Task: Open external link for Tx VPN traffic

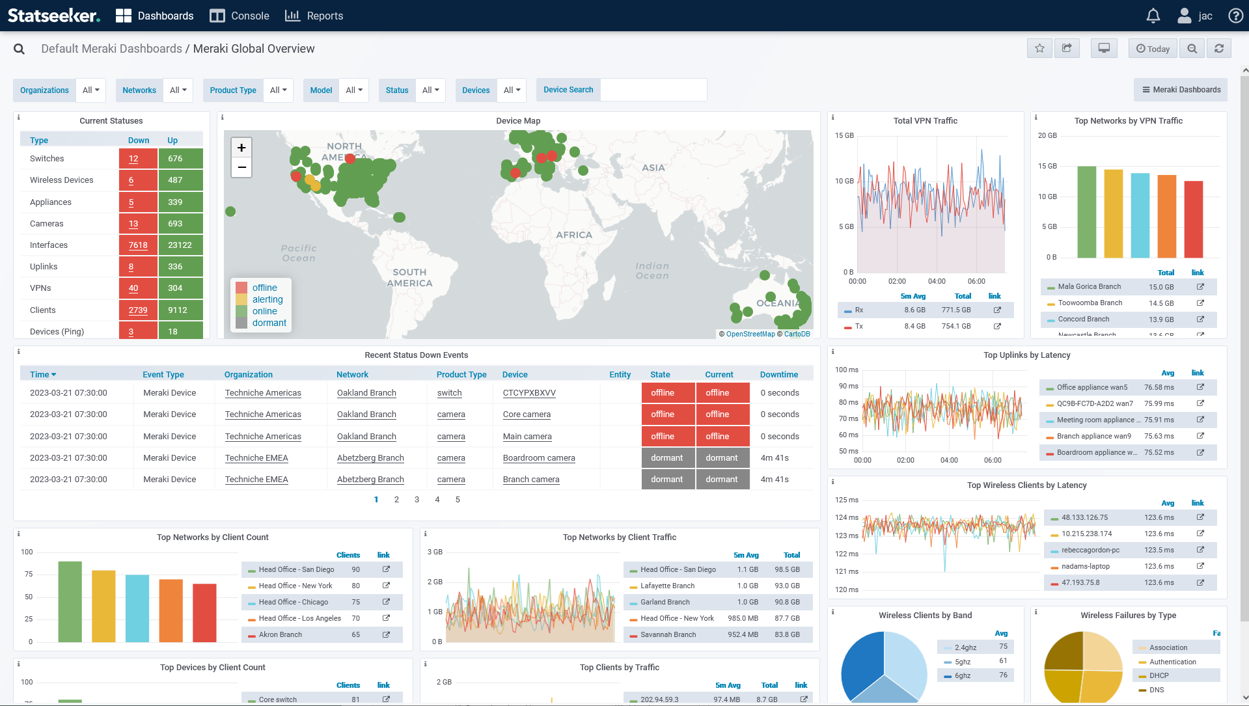Action: 997,326
